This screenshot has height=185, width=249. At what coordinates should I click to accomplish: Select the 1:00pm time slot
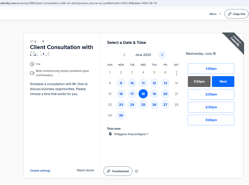click(x=211, y=69)
